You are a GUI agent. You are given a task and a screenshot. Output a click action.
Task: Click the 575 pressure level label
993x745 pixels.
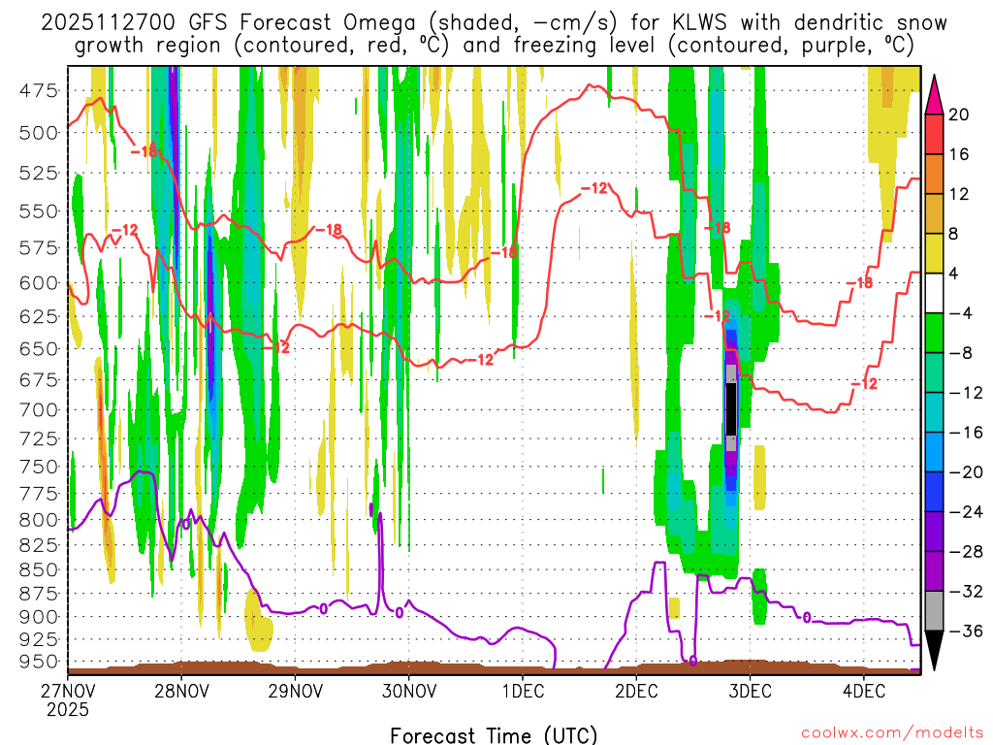tap(39, 247)
